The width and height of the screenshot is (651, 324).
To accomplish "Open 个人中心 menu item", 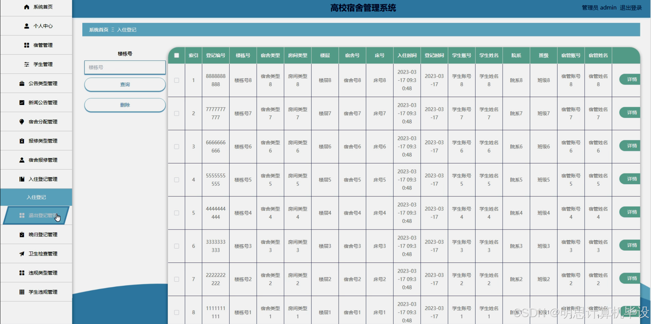I will (36, 26).
